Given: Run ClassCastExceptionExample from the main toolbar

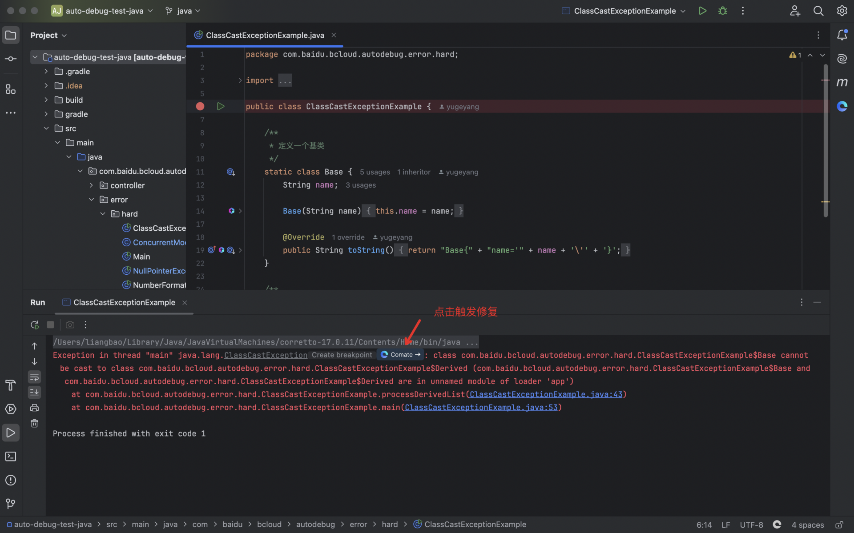Looking at the screenshot, I should (702, 11).
